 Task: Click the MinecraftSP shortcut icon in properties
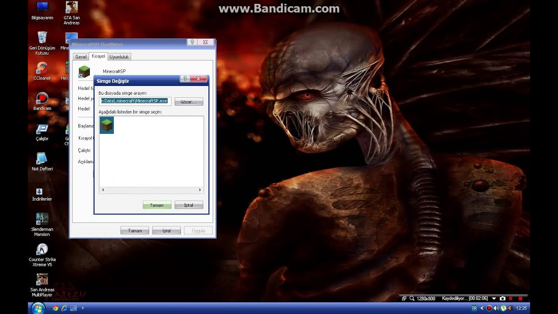point(84,72)
